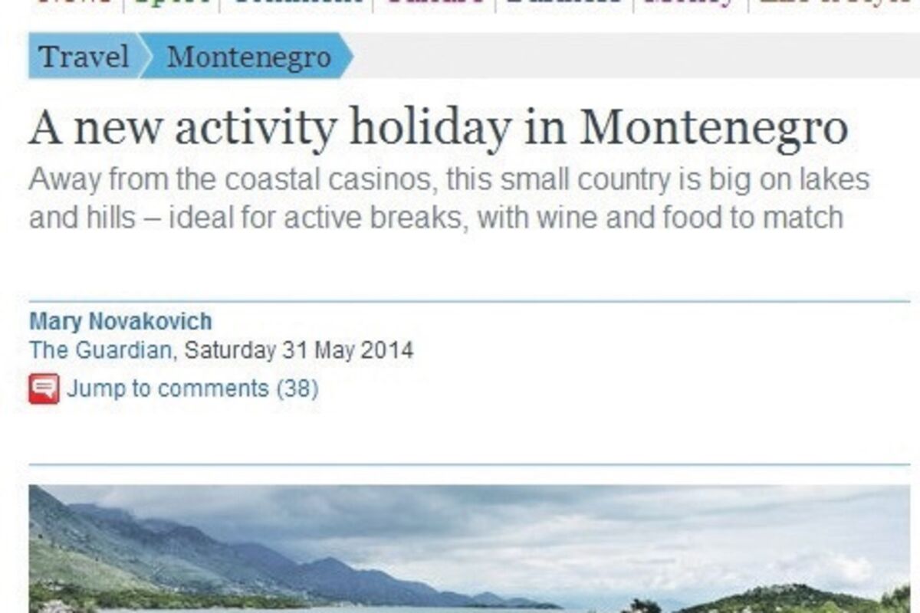The height and width of the screenshot is (613, 920).
Task: Open the Travel breadcrumb section
Action: (x=84, y=57)
